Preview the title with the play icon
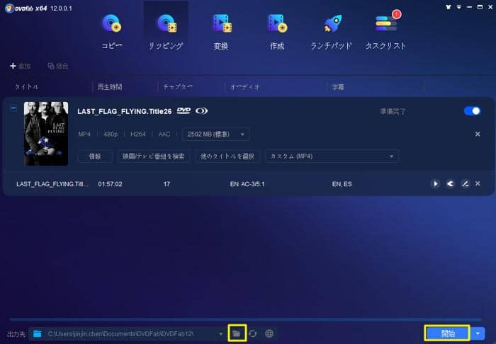 [x=435, y=184]
